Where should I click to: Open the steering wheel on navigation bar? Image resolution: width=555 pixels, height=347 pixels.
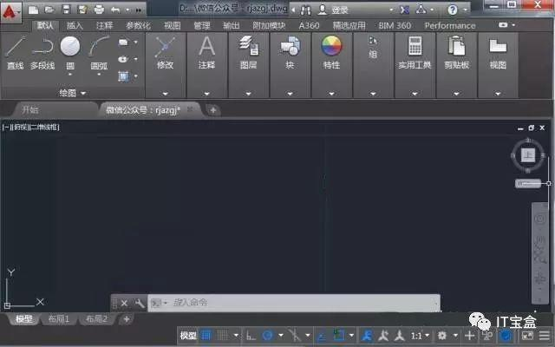click(539, 219)
